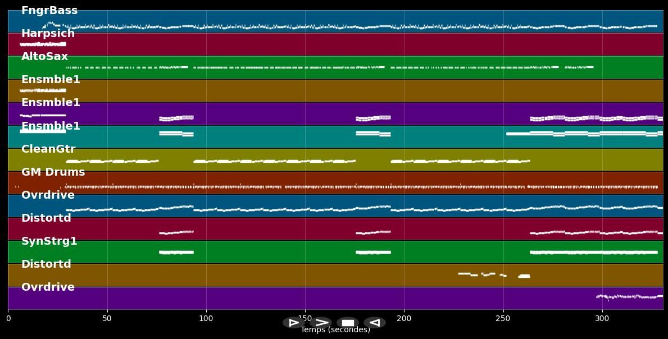Select the Harpsich track label
The height and width of the screenshot is (339, 668).
(48, 33)
